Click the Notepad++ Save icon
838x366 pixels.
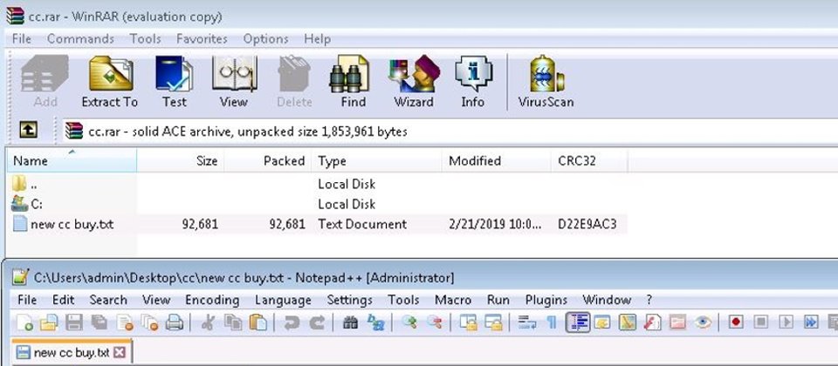[73, 322]
